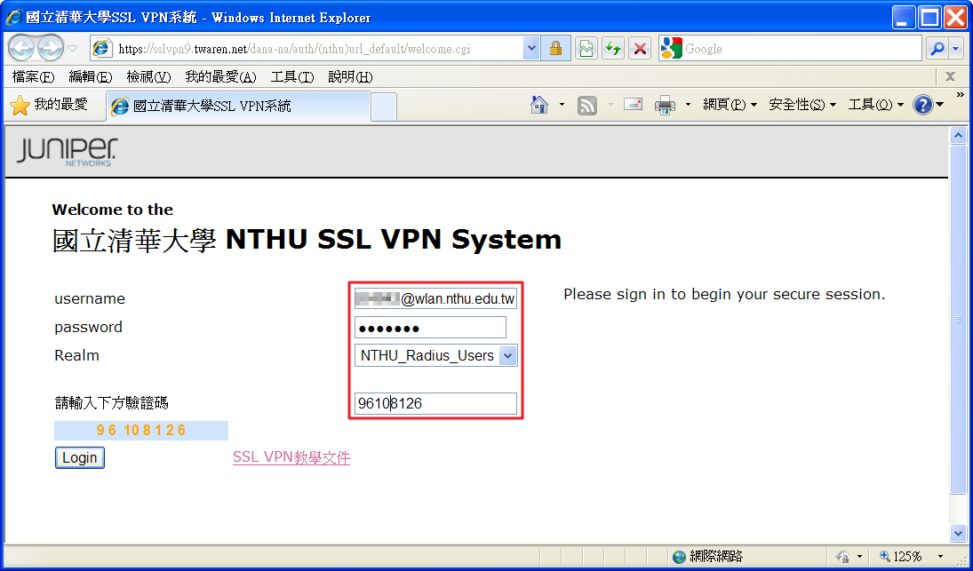Click the Help question mark icon
This screenshot has height=571, width=973.
[x=922, y=106]
